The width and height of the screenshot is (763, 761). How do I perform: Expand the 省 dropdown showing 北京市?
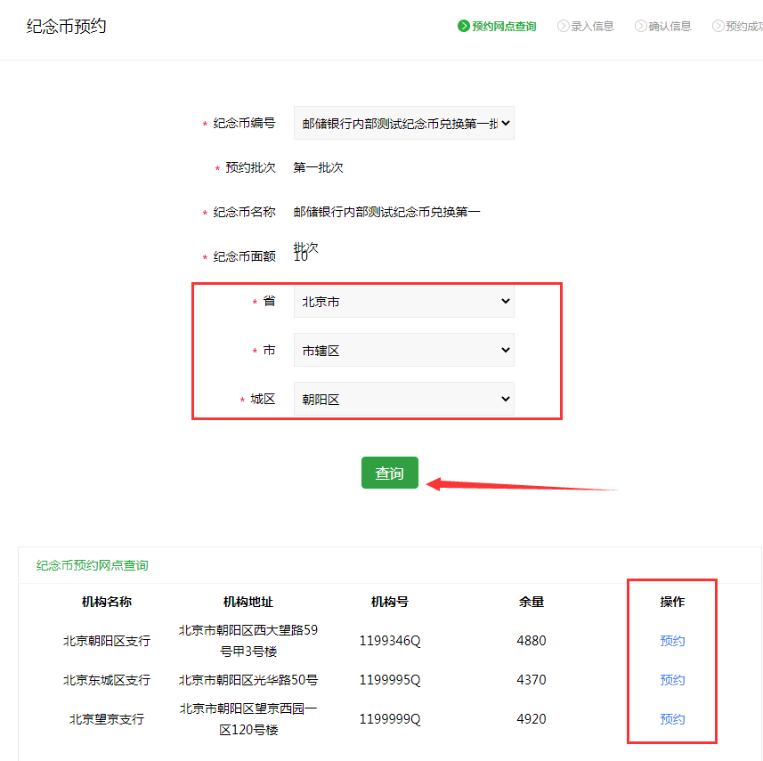click(403, 302)
